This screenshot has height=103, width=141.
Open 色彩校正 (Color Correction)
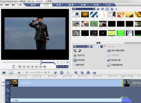click(x=79, y=55)
